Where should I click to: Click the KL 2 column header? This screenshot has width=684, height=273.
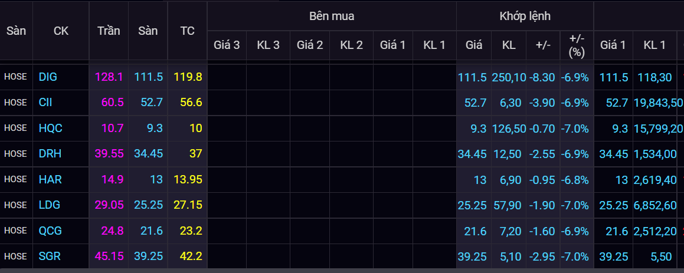(351, 45)
